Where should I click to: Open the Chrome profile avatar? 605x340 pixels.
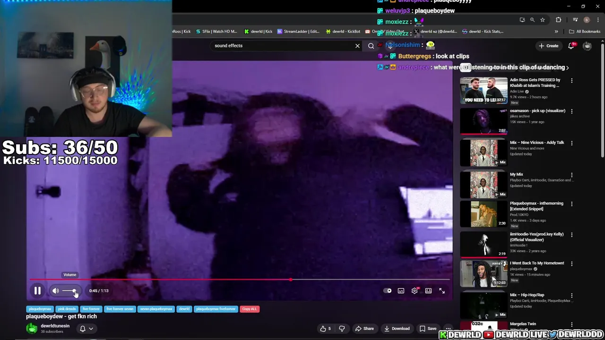pyautogui.click(x=587, y=20)
